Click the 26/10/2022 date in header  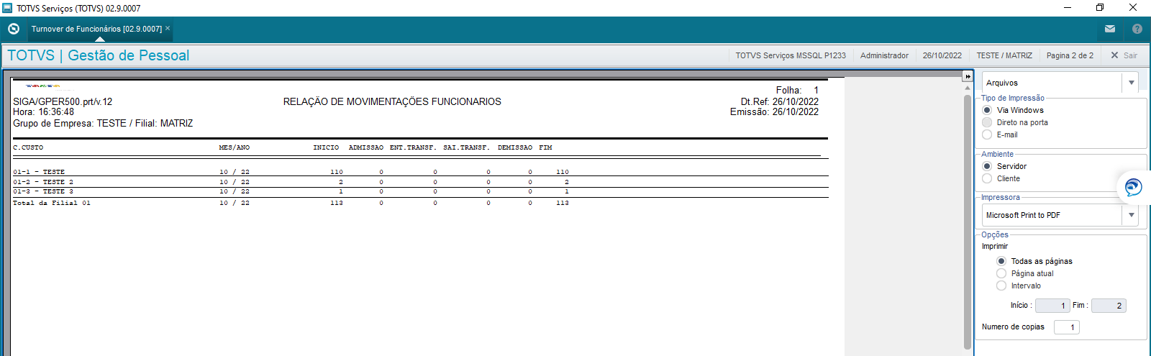[942, 55]
